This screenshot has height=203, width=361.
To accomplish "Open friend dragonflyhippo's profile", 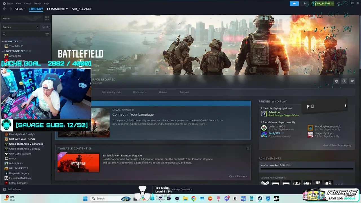I will [324, 133].
